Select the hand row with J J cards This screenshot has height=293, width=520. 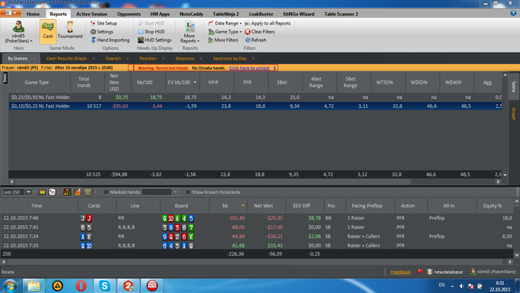click(257, 218)
